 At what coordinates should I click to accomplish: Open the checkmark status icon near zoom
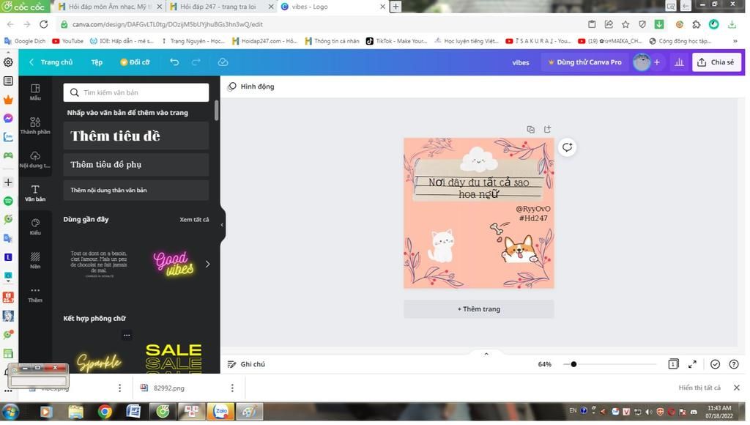click(715, 364)
